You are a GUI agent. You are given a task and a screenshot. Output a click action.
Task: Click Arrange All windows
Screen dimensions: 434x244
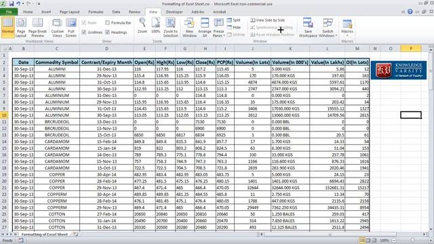205,27
